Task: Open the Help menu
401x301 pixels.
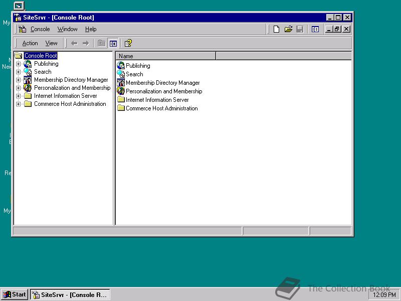Action: pyautogui.click(x=91, y=29)
